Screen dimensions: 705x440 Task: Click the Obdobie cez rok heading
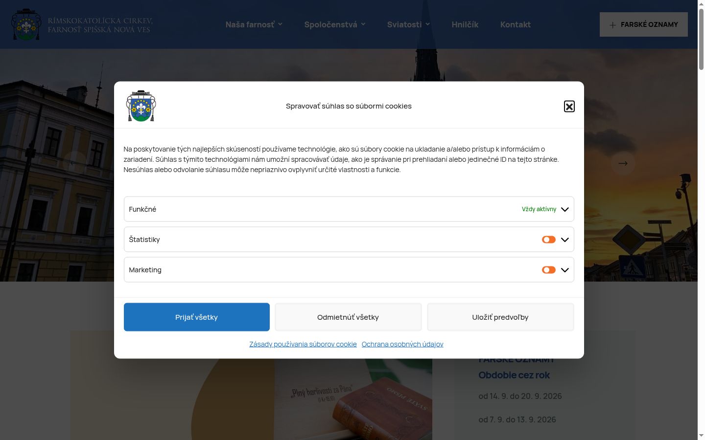pyautogui.click(x=514, y=375)
